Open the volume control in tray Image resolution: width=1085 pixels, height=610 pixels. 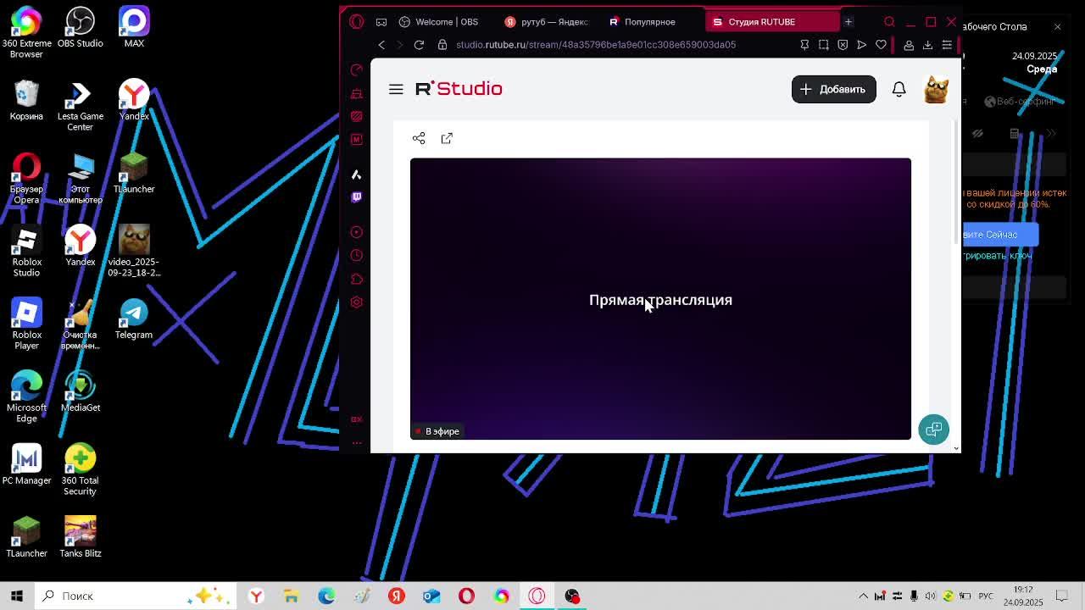click(x=931, y=596)
